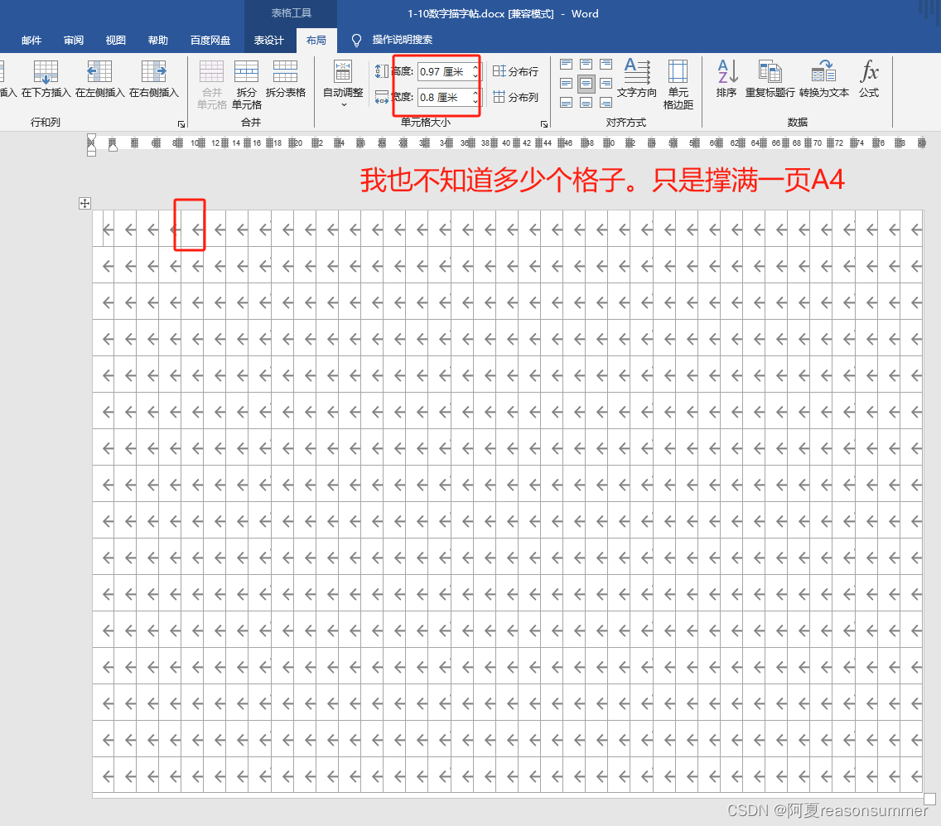Click lightbulb icon beside search
The height and width of the screenshot is (826, 941).
(x=356, y=41)
